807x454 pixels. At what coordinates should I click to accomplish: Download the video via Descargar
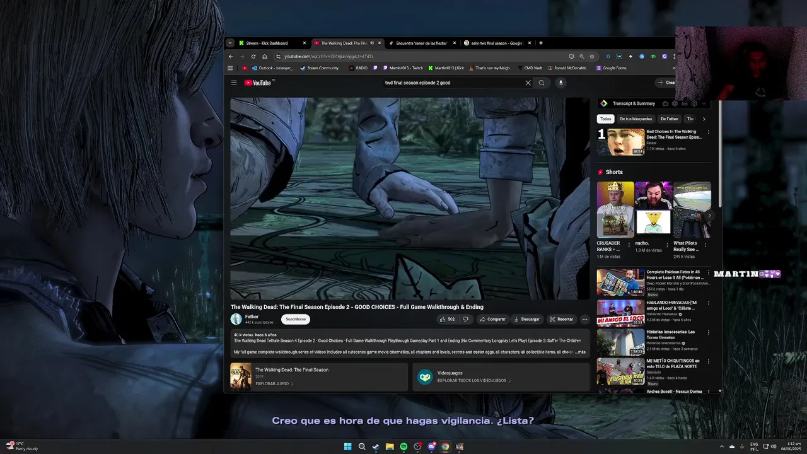[526, 319]
